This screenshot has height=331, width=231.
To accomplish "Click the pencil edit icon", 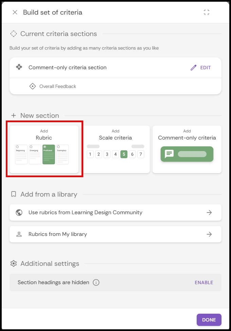I will pyautogui.click(x=194, y=68).
